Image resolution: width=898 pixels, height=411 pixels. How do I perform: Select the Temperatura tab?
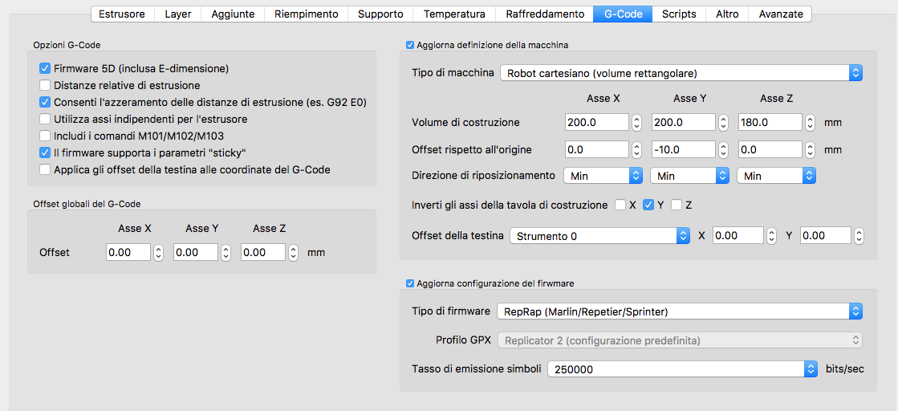tap(454, 14)
